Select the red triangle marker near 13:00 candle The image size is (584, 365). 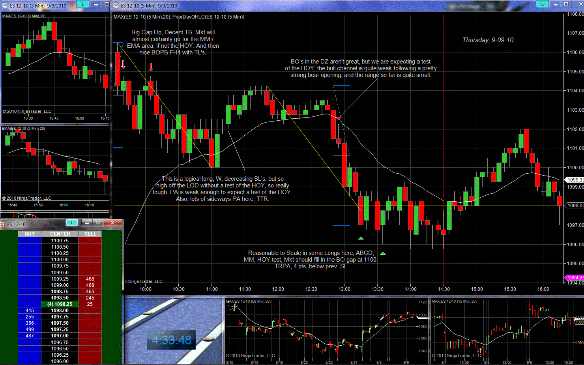click(x=339, y=118)
